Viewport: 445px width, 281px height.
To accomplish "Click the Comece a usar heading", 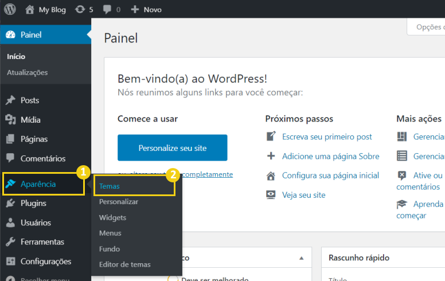I will click(x=147, y=119).
